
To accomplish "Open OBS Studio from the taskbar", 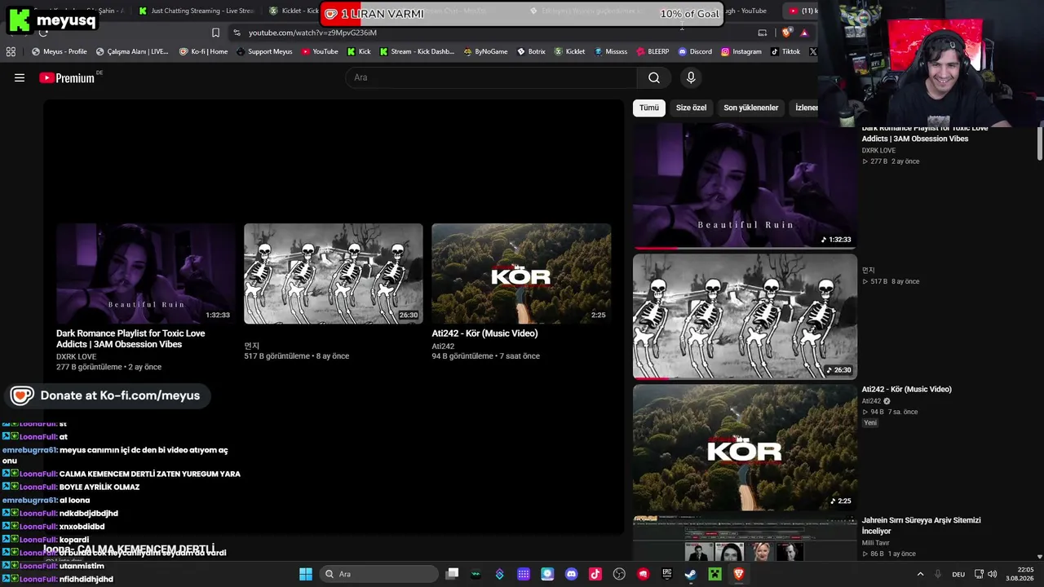I will tap(619, 574).
